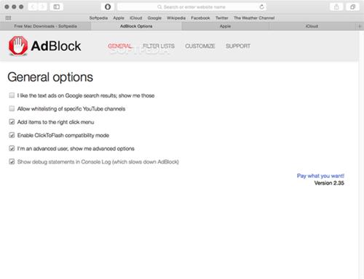Viewport: 364px width, 279px height.
Task: Add a new tab with plus button
Action: click(x=360, y=26)
